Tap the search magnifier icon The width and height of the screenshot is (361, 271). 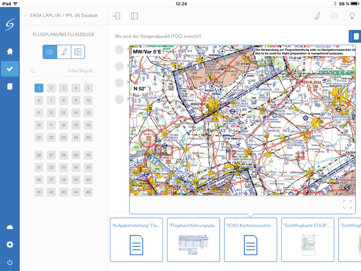pyautogui.click(x=33, y=71)
